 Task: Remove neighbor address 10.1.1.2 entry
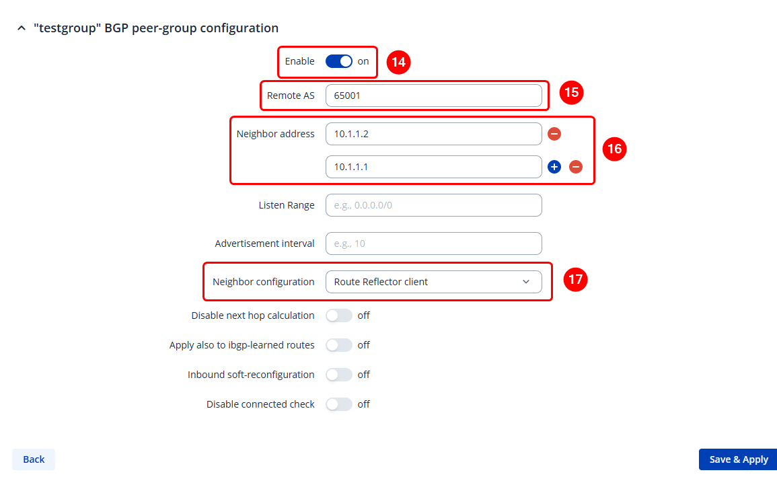coord(554,134)
